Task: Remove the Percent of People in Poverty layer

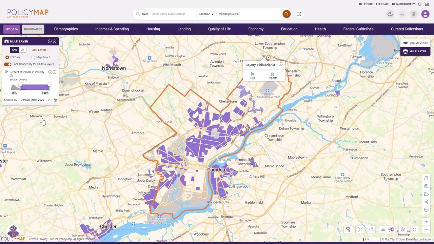Action: [54, 72]
